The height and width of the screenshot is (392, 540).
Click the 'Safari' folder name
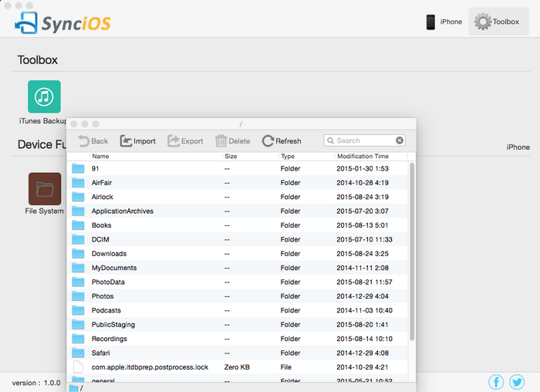click(x=100, y=353)
